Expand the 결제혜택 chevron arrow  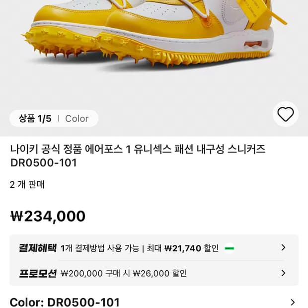tap(283, 247)
